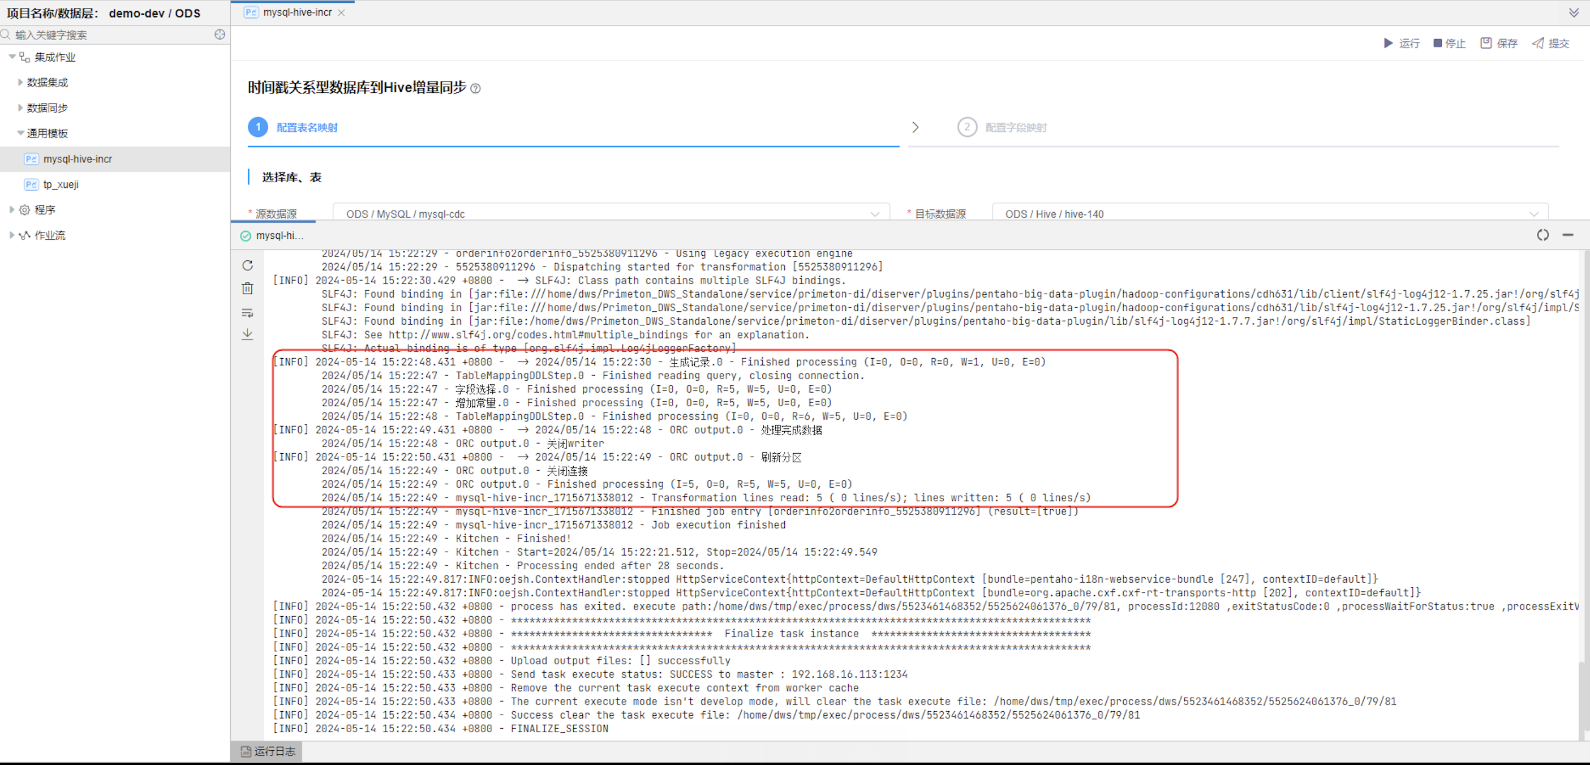Expand the 数据集成 folder
This screenshot has width=1590, height=765.
click(x=20, y=82)
